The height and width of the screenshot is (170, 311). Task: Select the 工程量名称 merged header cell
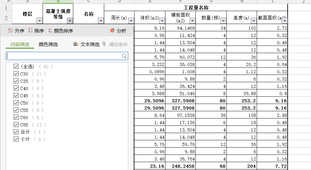[x=196, y=8]
